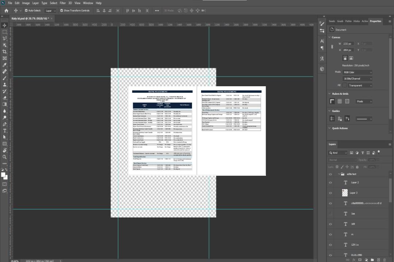Toggle visibility of the '129 1 a' layer
This screenshot has height=262, width=394.
tap(331, 245)
